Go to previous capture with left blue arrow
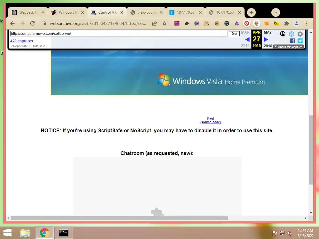Screen dimensions: 319x239 click(x=247, y=39)
